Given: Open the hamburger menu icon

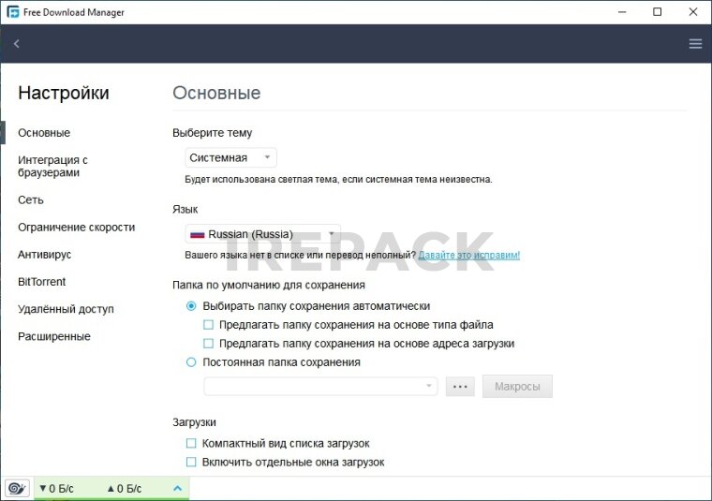Looking at the screenshot, I should [695, 44].
